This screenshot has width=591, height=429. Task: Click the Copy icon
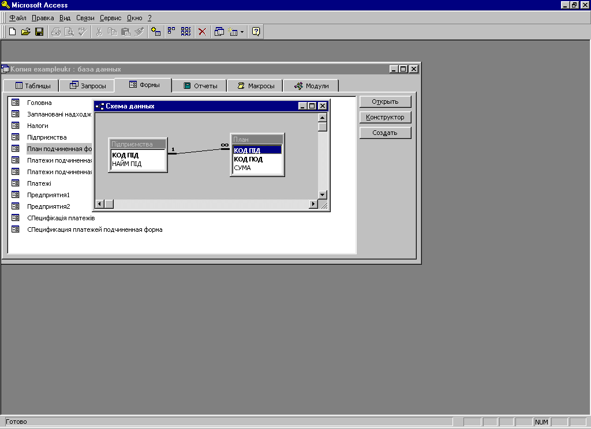click(x=113, y=32)
